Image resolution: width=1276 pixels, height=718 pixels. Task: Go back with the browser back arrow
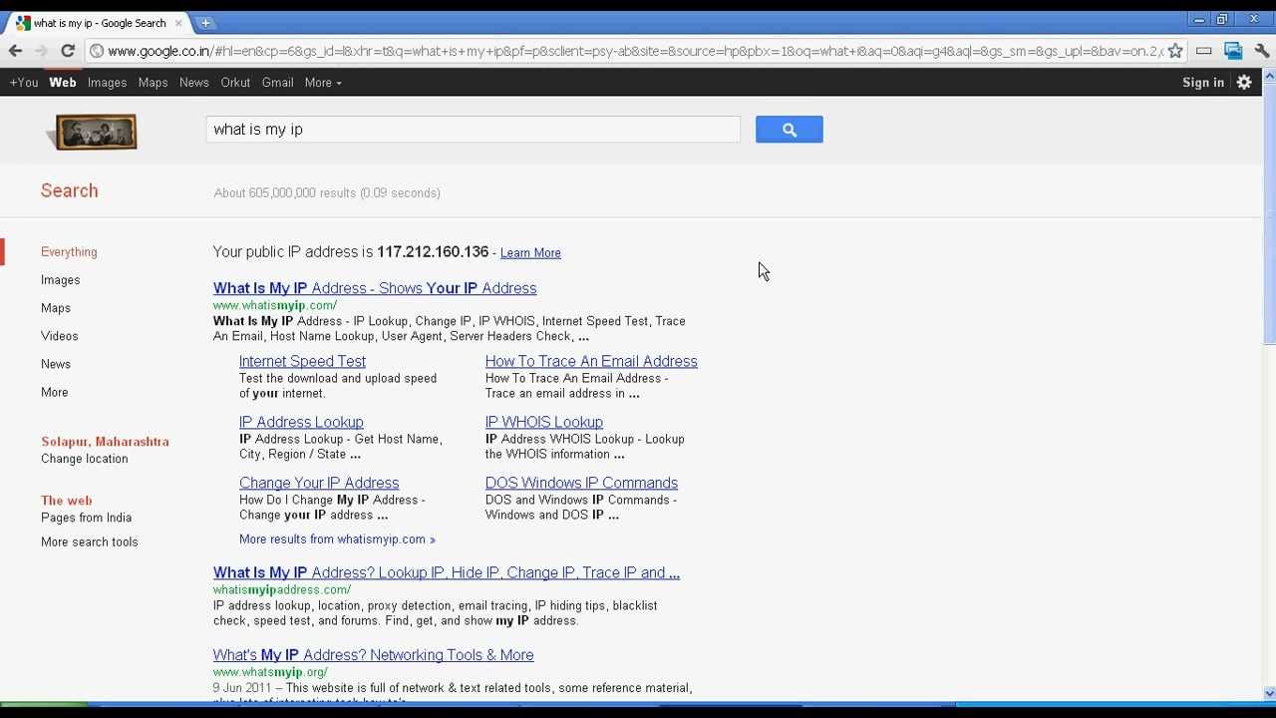tap(15, 51)
